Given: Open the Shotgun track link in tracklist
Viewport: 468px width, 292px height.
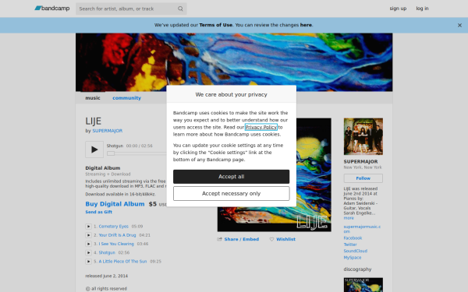Looking at the screenshot, I should click(x=107, y=252).
